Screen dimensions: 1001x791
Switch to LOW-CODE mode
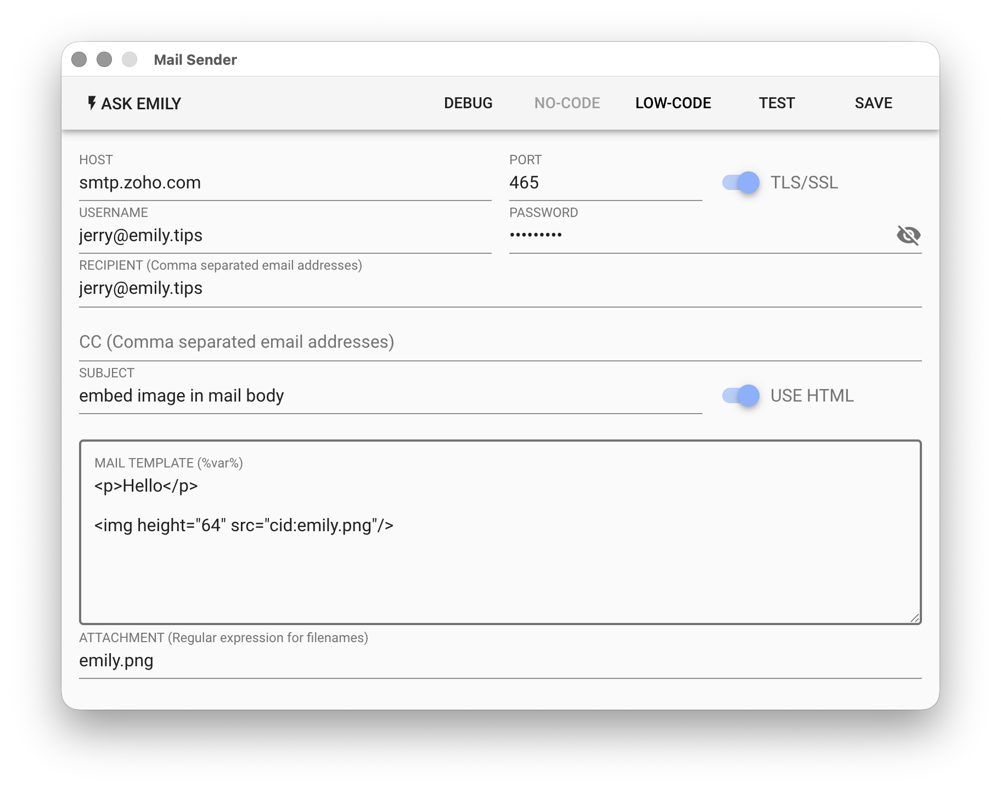pos(673,103)
